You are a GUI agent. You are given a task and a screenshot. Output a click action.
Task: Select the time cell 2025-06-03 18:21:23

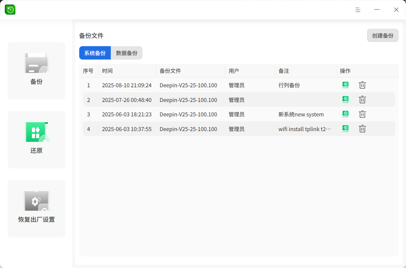pyautogui.click(x=127, y=115)
